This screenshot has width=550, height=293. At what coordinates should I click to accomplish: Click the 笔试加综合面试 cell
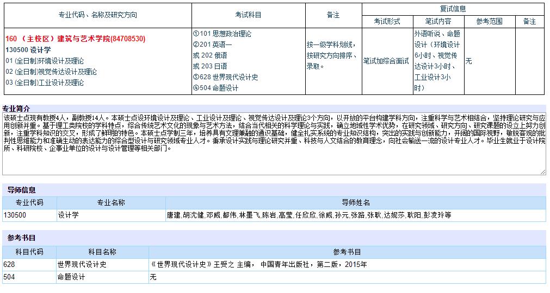click(386, 61)
